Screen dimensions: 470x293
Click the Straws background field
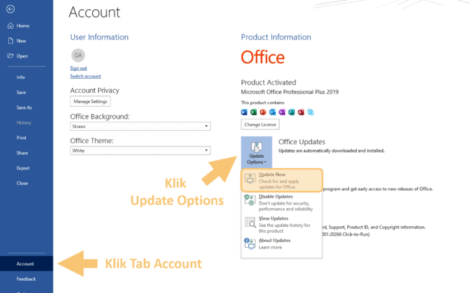[x=140, y=126]
